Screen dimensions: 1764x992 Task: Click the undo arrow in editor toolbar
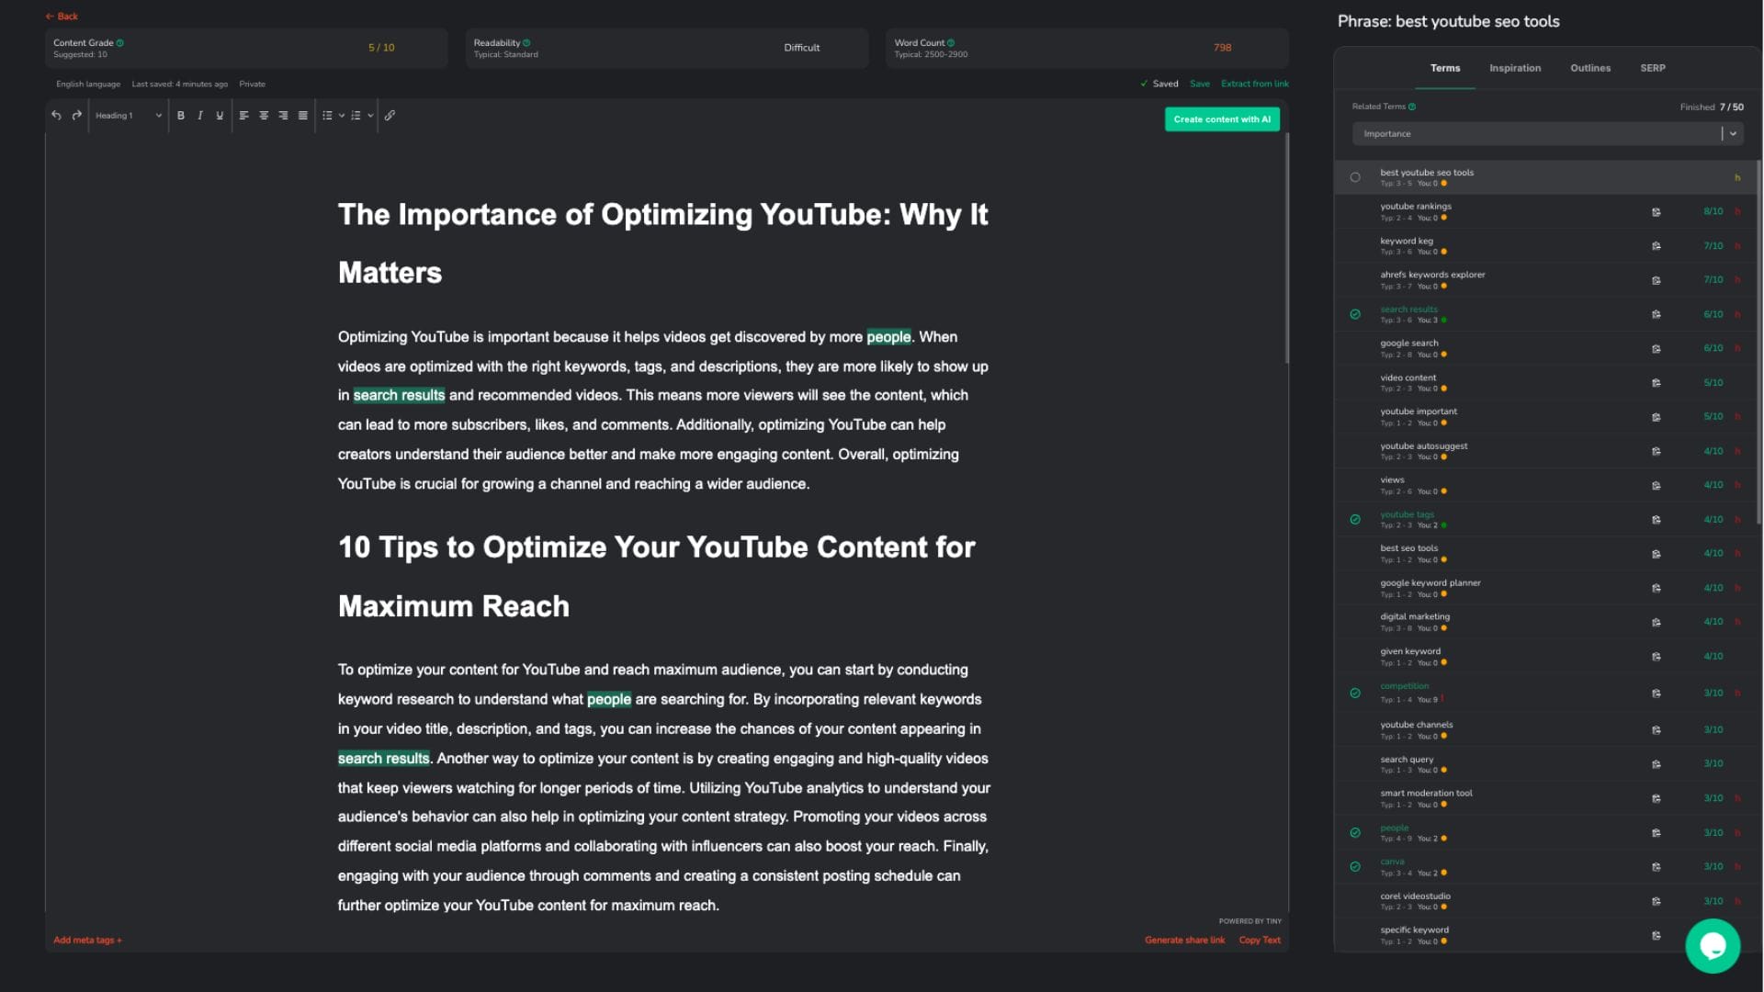click(56, 116)
